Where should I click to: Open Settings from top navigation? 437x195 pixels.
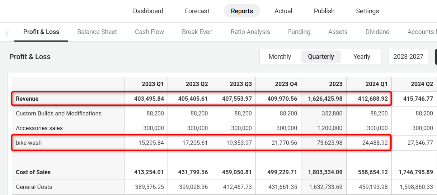coord(367,11)
